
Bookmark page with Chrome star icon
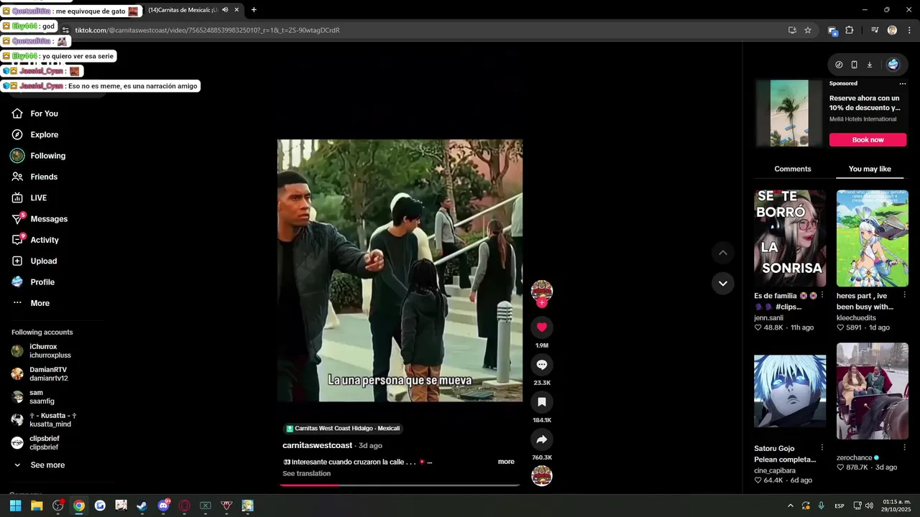click(808, 30)
